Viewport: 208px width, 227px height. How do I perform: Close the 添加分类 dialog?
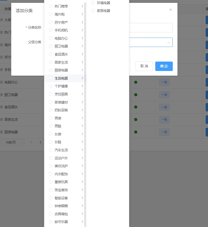[x=171, y=10]
